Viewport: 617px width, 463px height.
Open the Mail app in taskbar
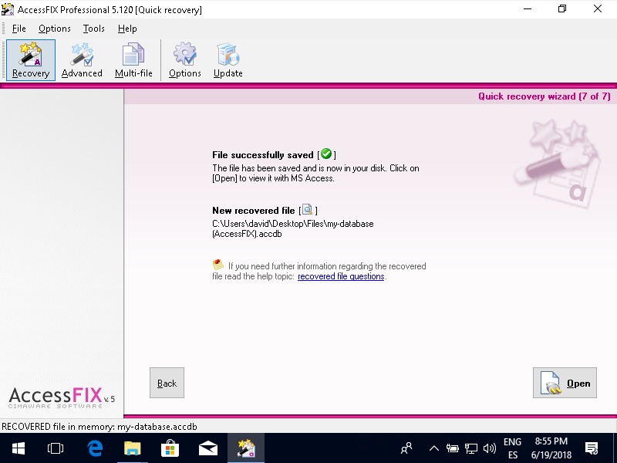pyautogui.click(x=208, y=448)
